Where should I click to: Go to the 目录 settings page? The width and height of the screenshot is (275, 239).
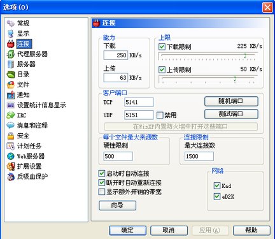point(23,75)
